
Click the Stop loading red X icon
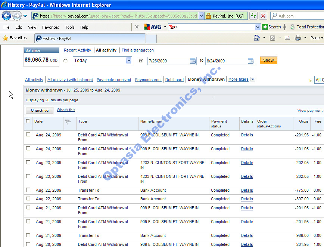[x=263, y=16]
